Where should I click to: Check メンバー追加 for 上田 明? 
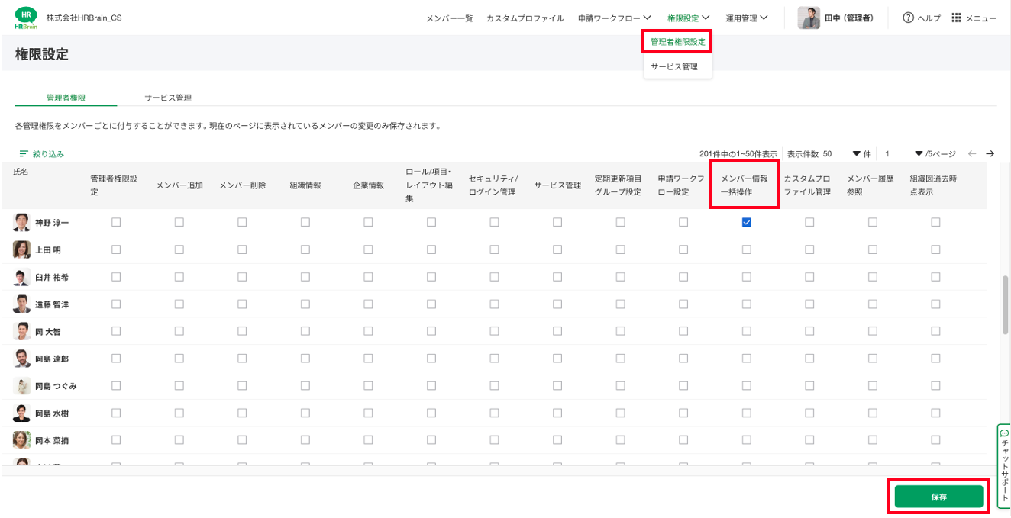pyautogui.click(x=179, y=249)
